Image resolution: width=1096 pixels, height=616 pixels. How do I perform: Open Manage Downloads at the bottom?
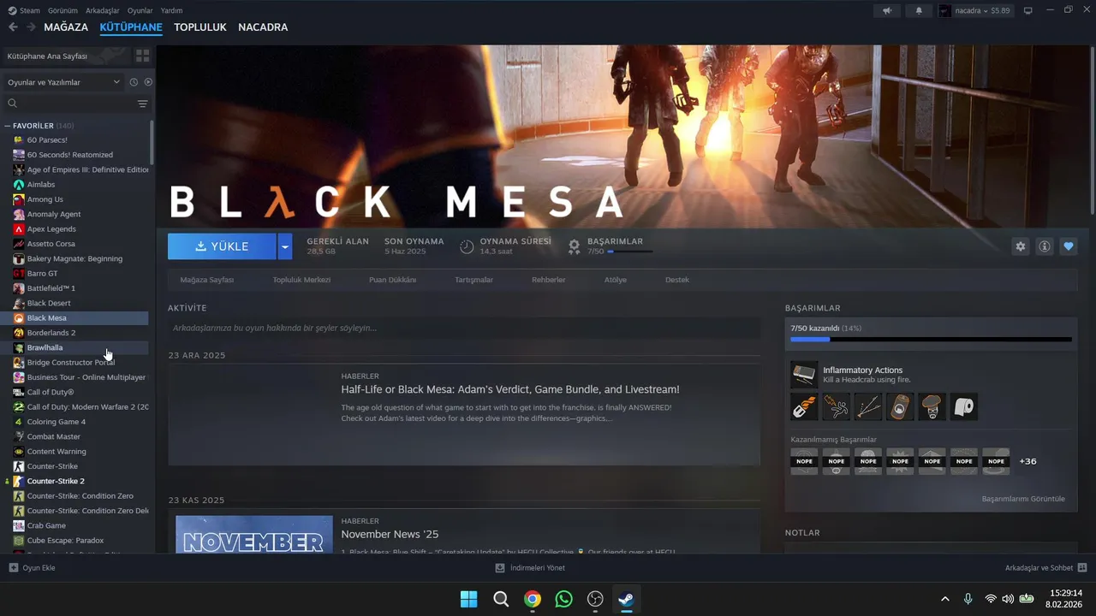coord(530,567)
